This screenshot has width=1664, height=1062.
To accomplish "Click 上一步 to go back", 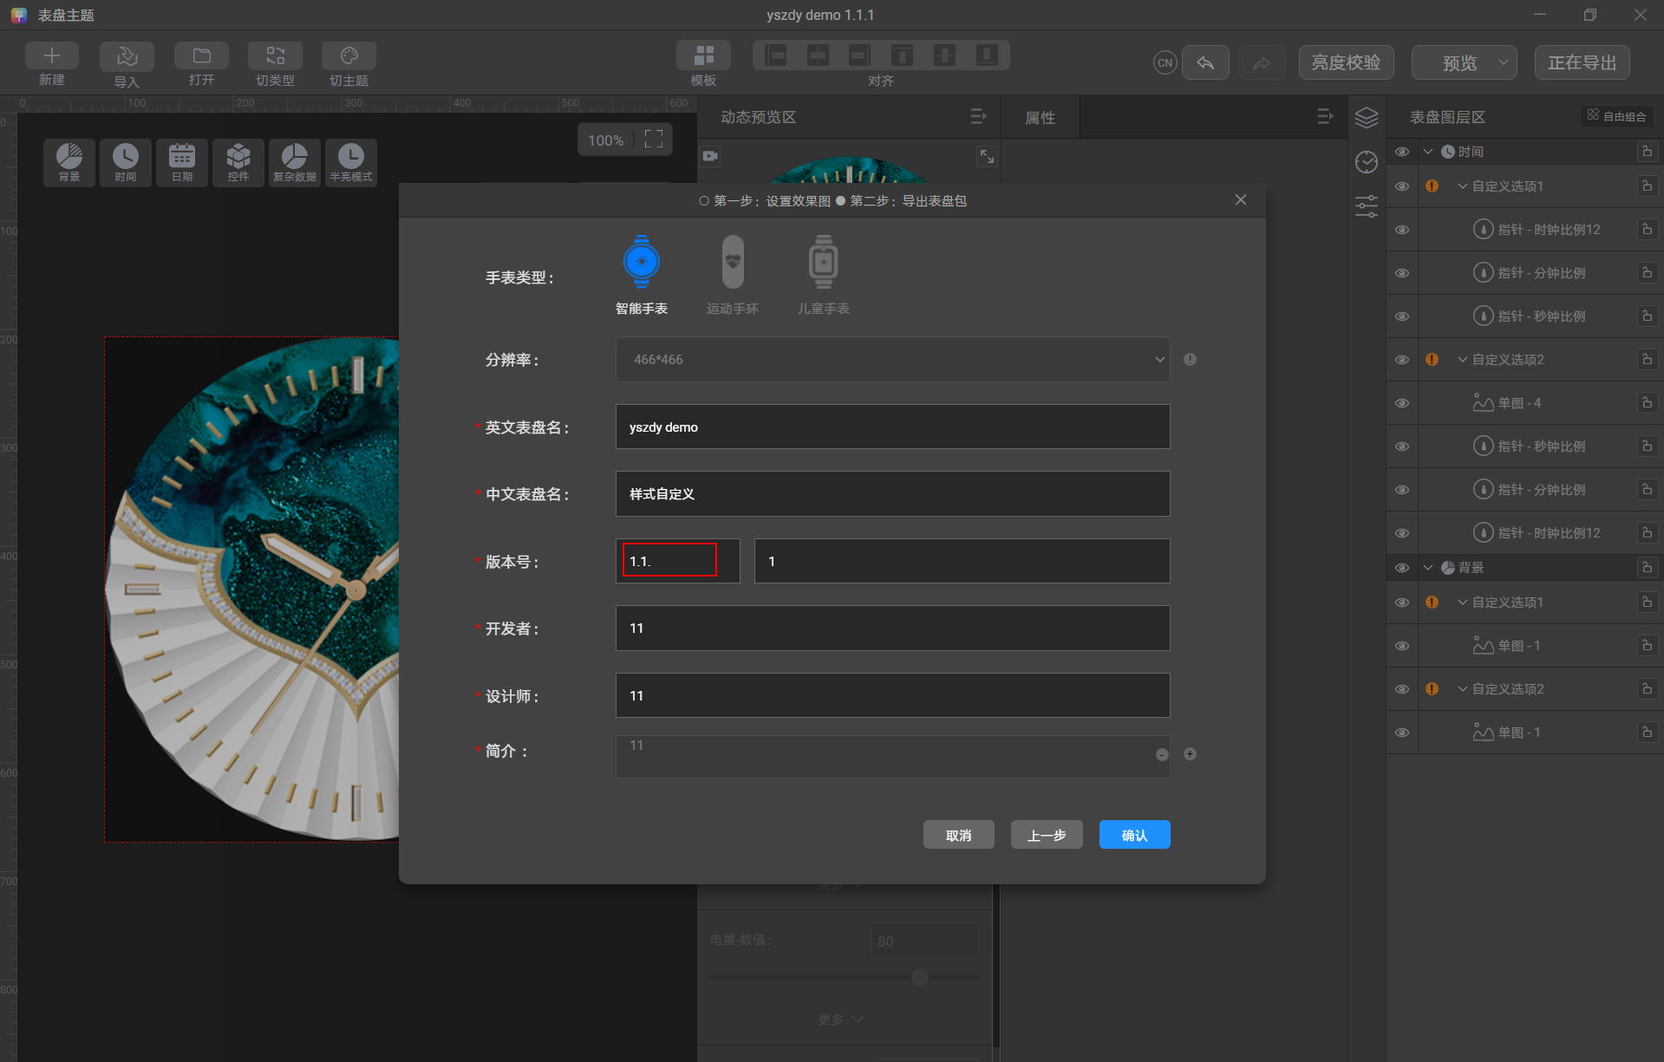I will [x=1046, y=834].
